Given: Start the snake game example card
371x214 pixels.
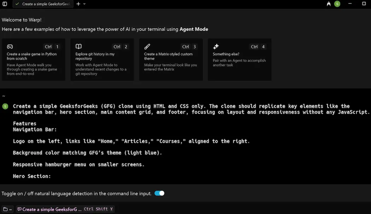Looking at the screenshot, I should [34, 59].
